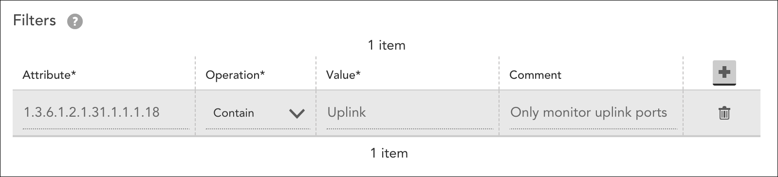Select divider after the Comment column
The image size is (778, 177).
pyautogui.click(x=683, y=96)
